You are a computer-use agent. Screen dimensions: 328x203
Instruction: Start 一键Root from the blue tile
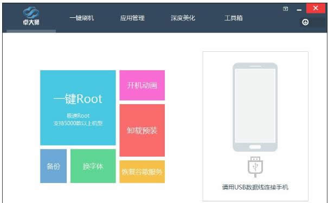[78, 107]
